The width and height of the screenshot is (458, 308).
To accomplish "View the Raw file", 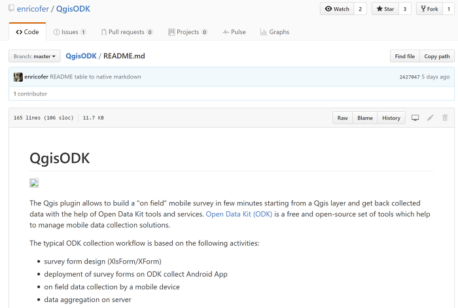I will pos(343,118).
